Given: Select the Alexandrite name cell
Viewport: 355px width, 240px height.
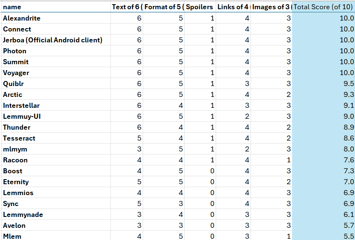Looking at the screenshot, I should [x=56, y=18].
